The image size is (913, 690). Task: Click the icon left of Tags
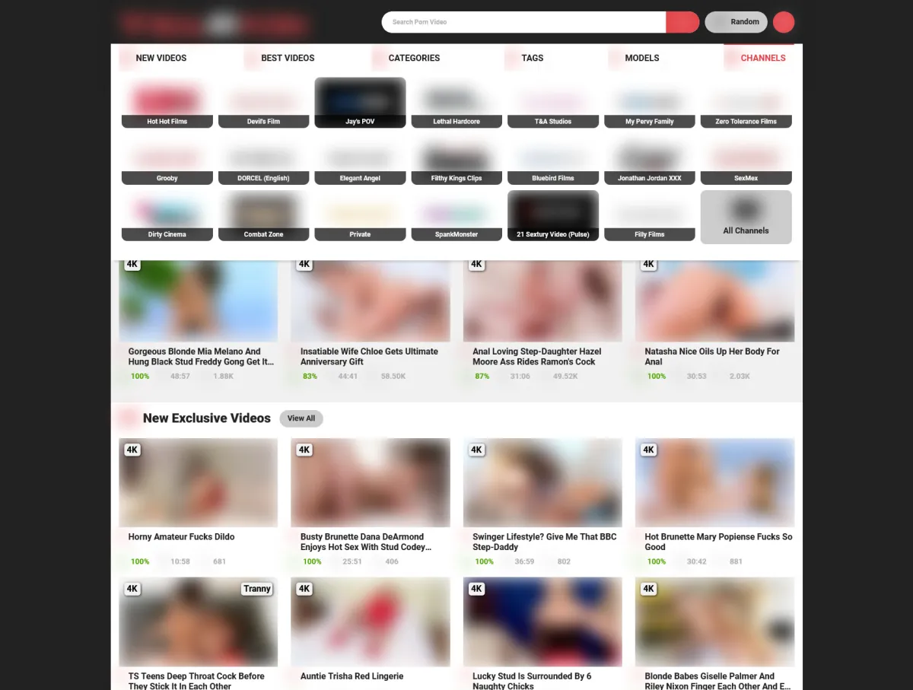(x=511, y=58)
